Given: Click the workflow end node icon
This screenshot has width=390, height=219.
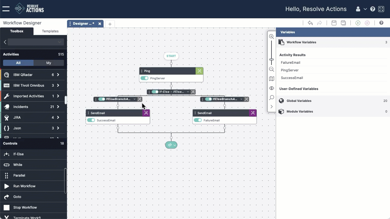Looking at the screenshot, I should point(170,145).
